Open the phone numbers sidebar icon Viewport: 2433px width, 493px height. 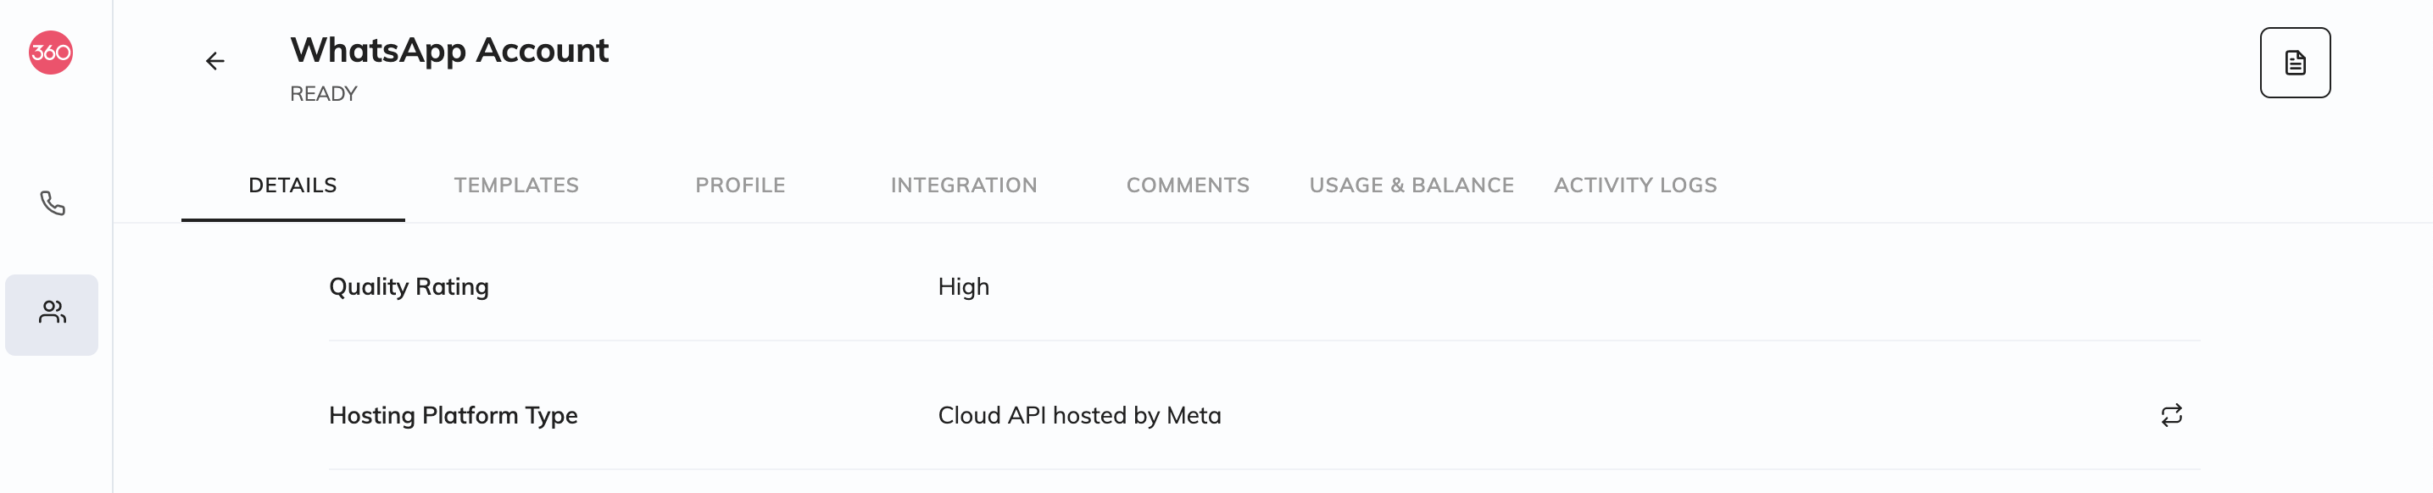[x=52, y=203]
